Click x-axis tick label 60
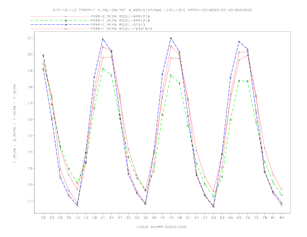307x237 pixels. [214, 218]
